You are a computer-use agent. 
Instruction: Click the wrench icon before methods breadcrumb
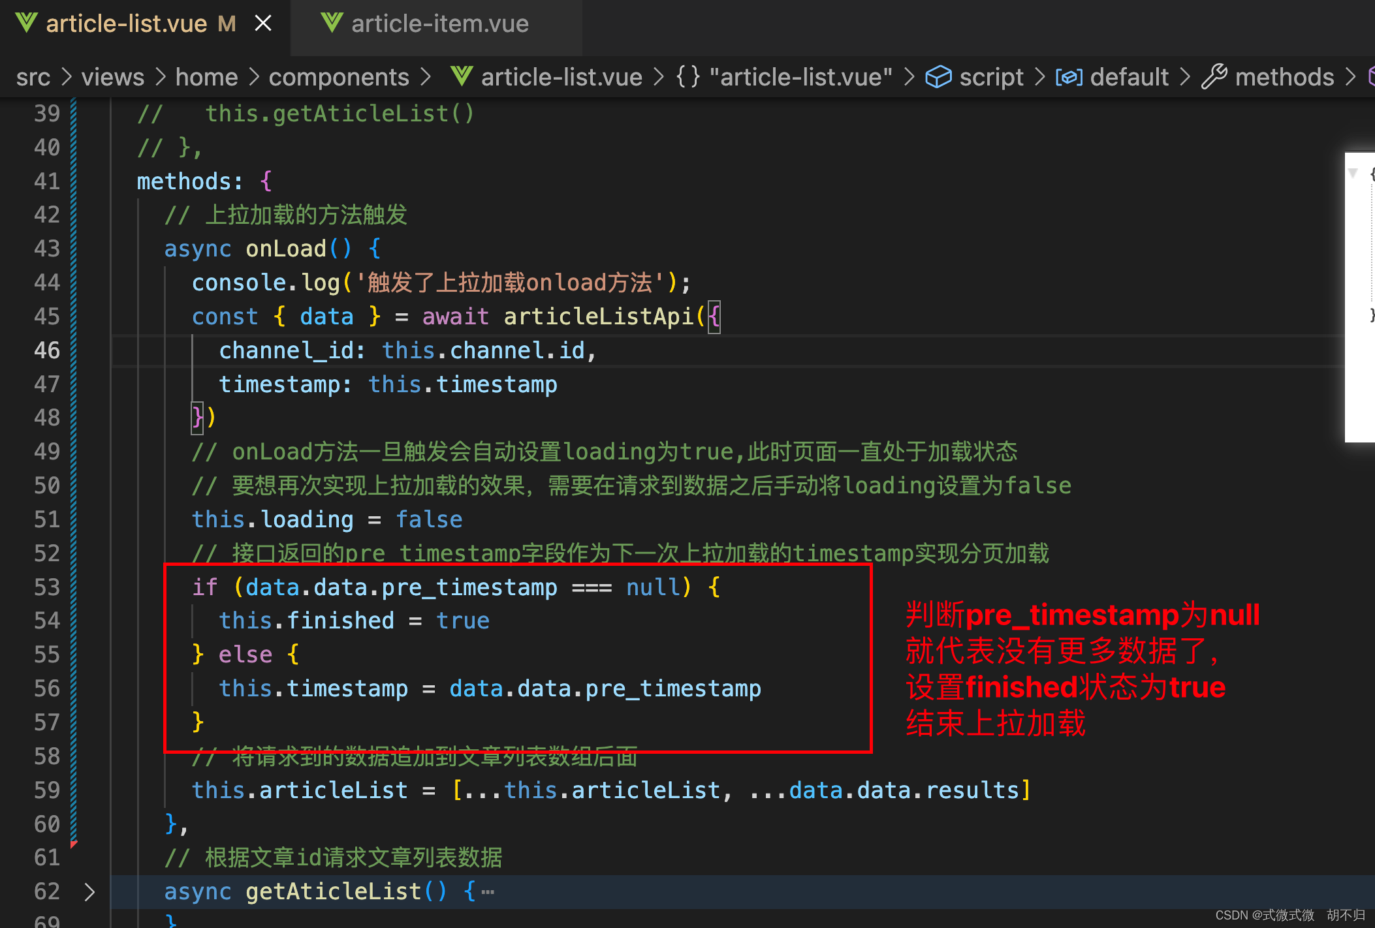click(x=1214, y=77)
